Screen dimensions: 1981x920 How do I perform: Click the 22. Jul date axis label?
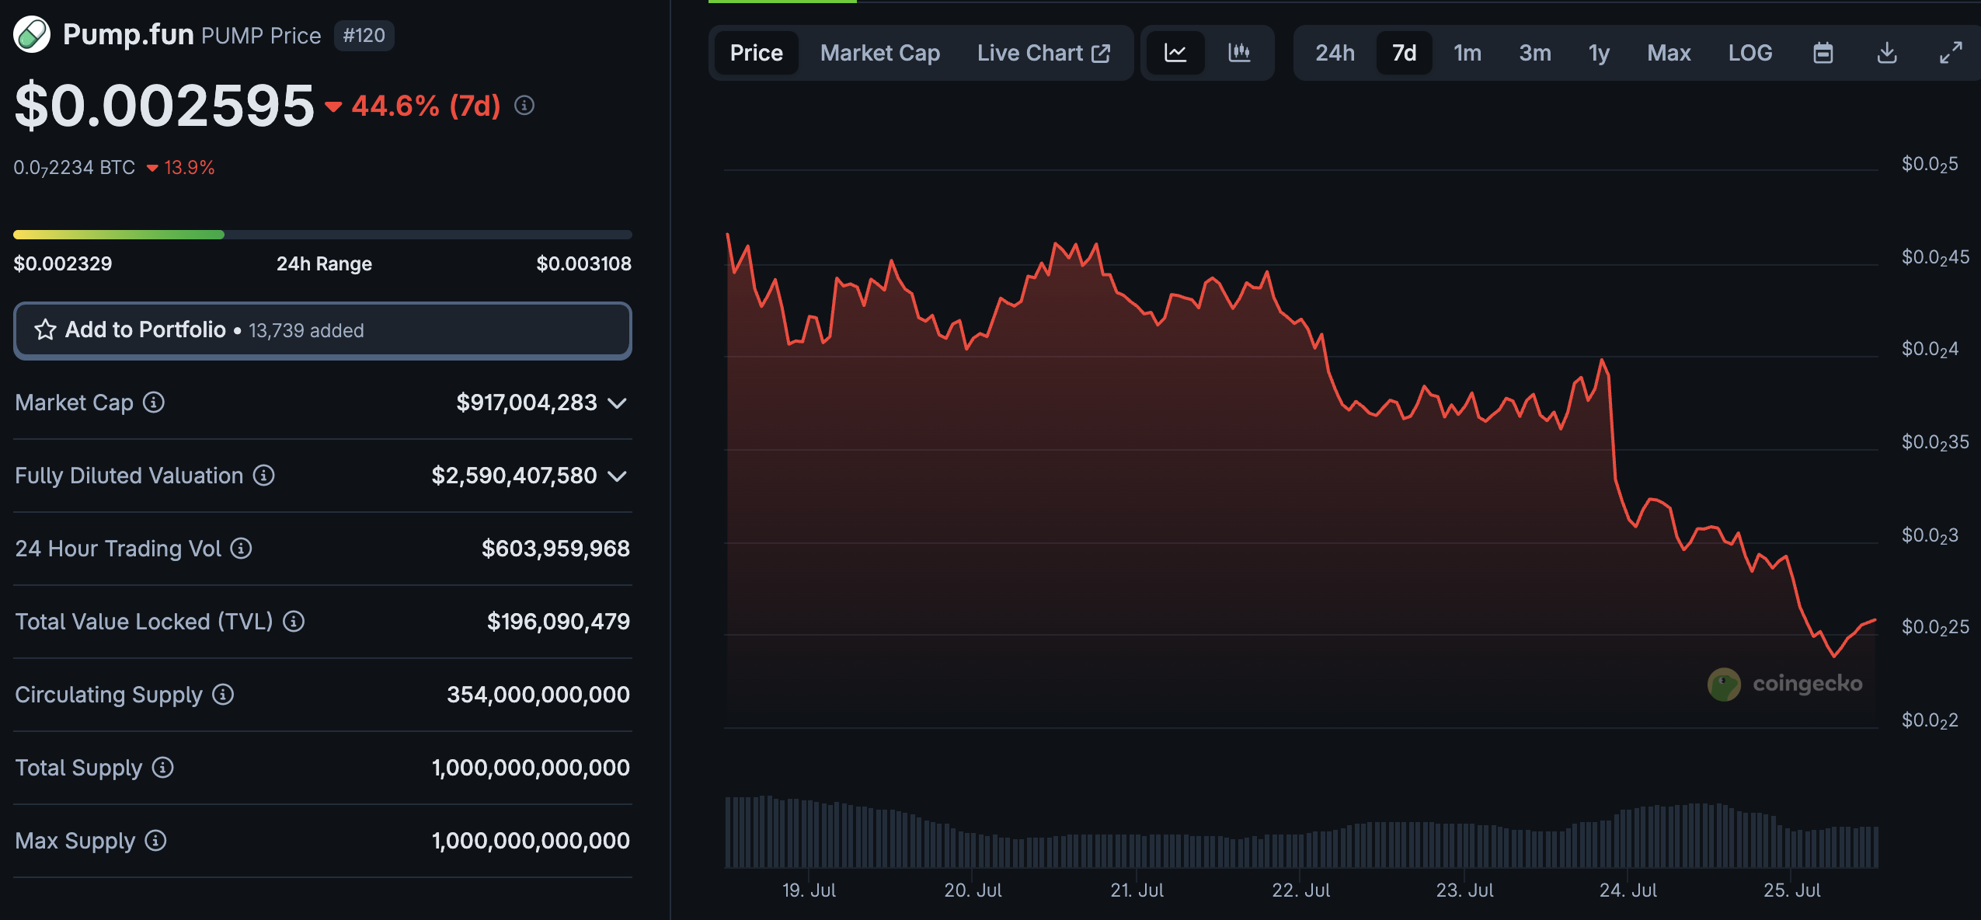pos(1300,890)
